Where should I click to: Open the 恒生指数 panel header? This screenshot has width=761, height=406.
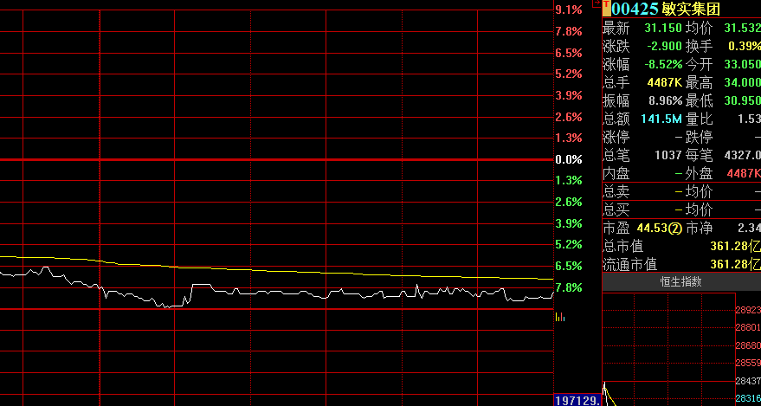[680, 281]
